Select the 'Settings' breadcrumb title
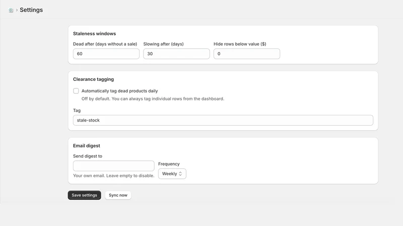This screenshot has height=226, width=403. [31, 10]
